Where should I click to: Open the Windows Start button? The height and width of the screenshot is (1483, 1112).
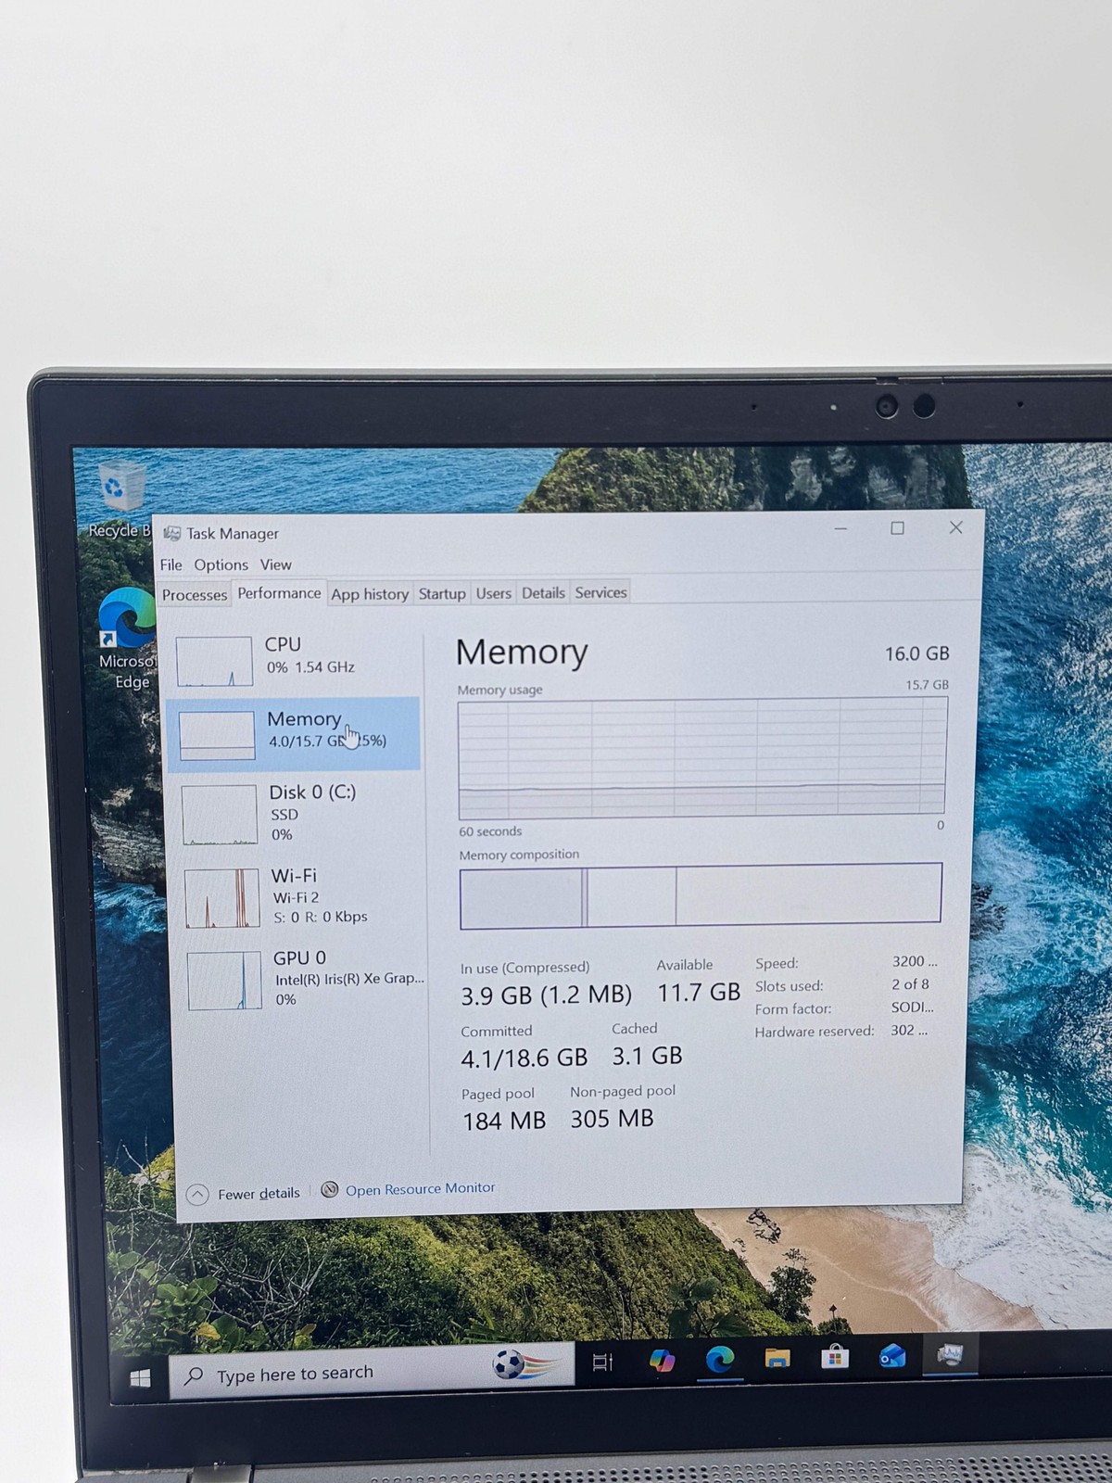140,1378
